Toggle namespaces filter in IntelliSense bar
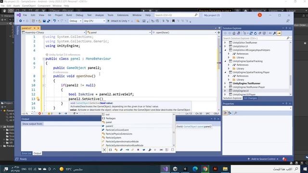 pyautogui.click(x=110, y=150)
